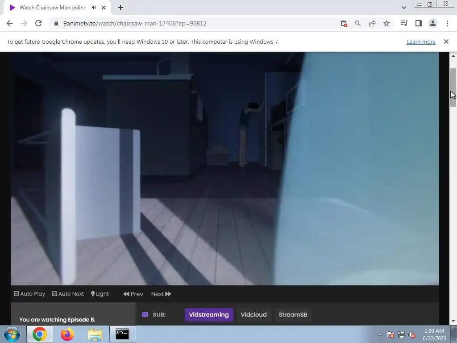
Task: Click 'You are watching Episode 8' text
Action: tap(57, 320)
